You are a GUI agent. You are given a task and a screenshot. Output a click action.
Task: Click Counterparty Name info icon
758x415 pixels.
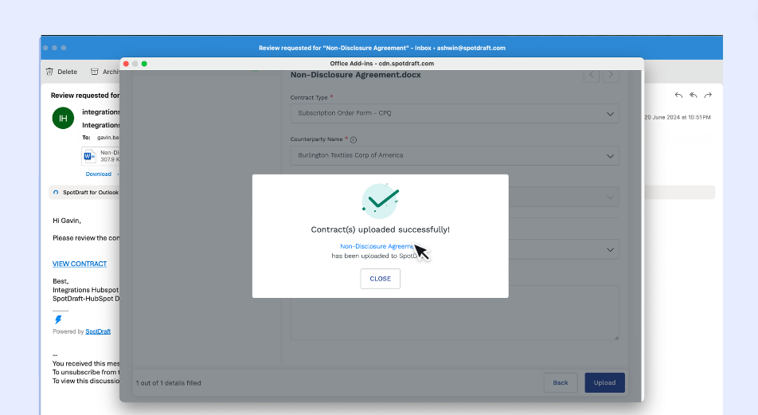[x=354, y=139]
